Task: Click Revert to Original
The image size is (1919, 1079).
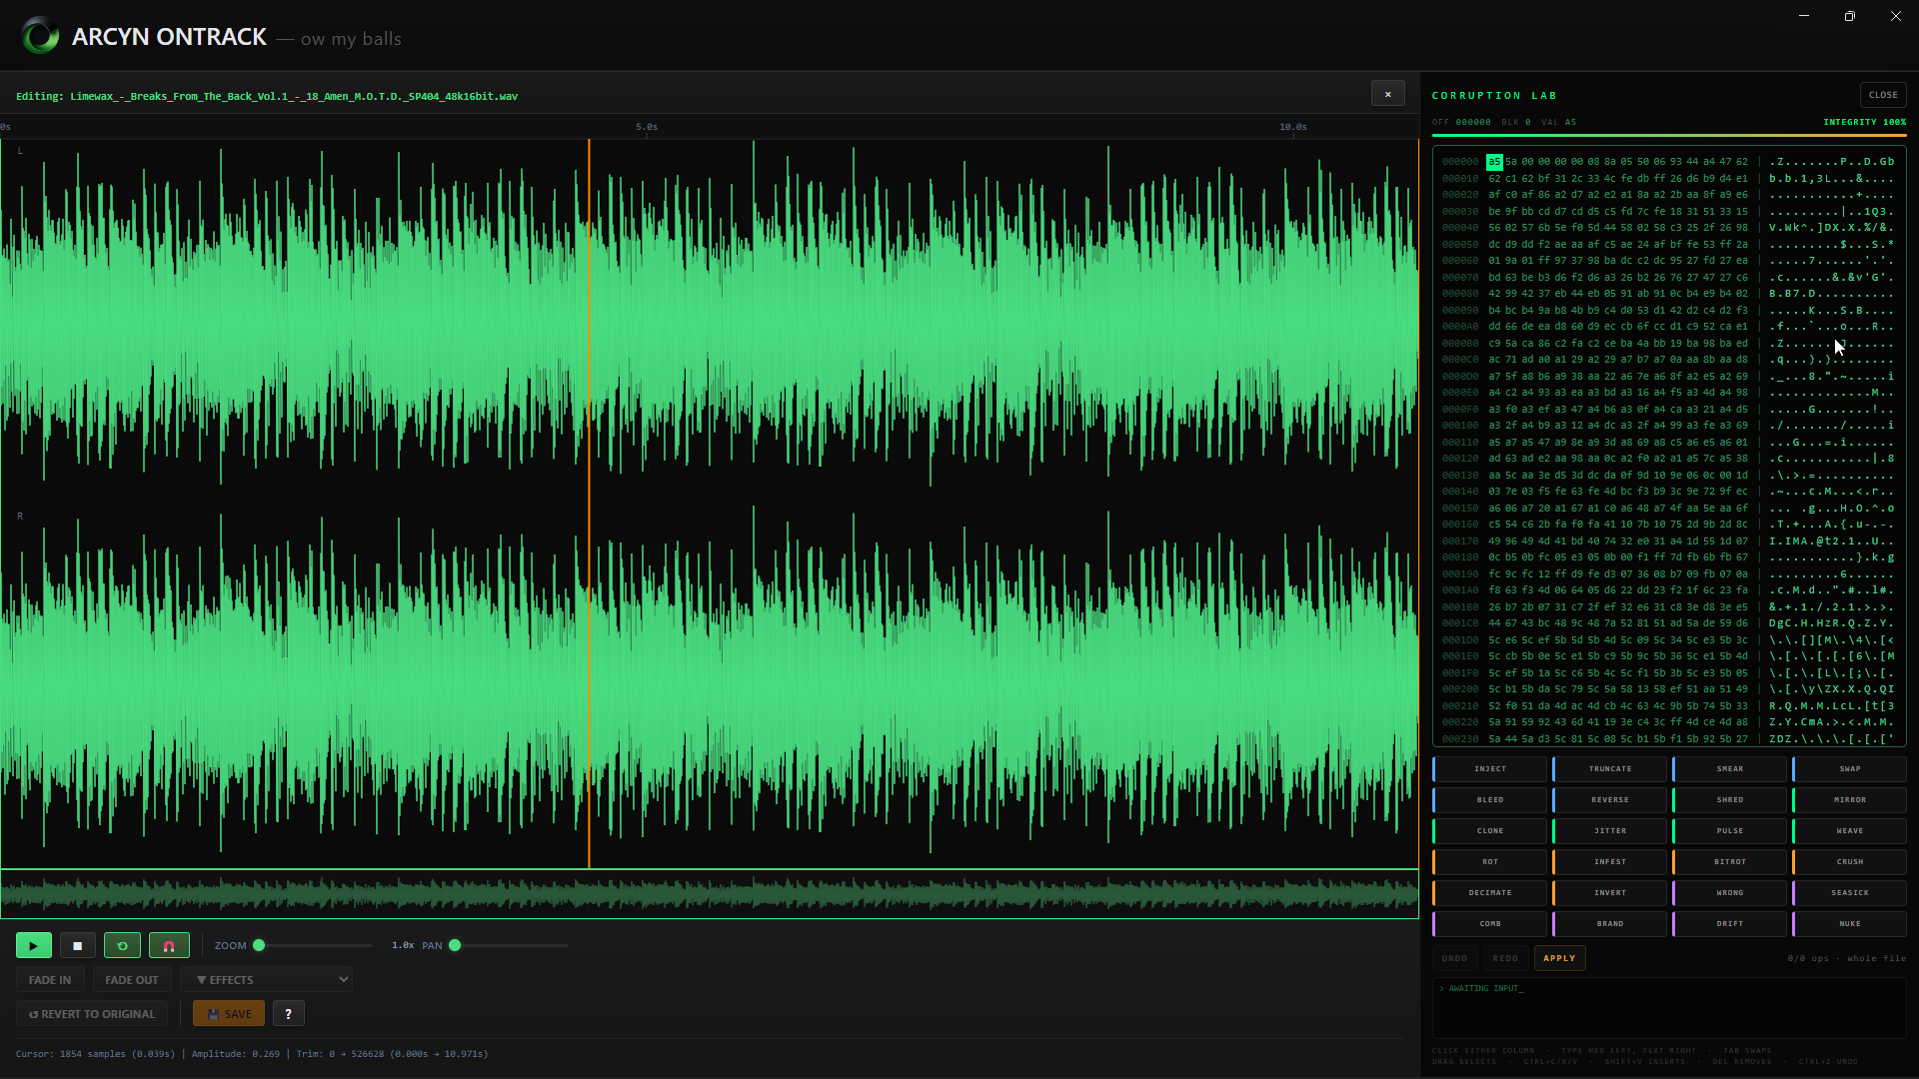Action: tap(92, 1013)
